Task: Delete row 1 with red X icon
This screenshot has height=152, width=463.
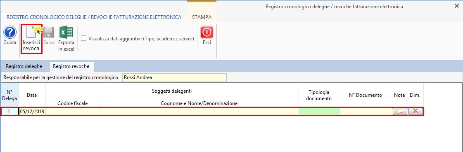Action: pos(416,111)
